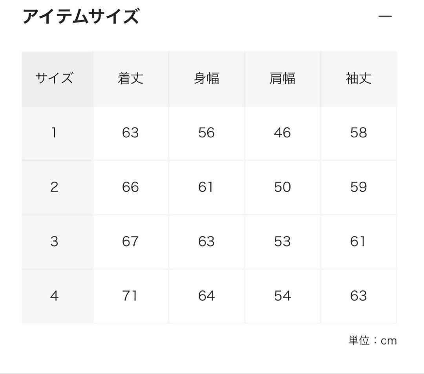This screenshot has height=374, width=424.
Task: Select the 身幅 value 56
Action: click(207, 133)
